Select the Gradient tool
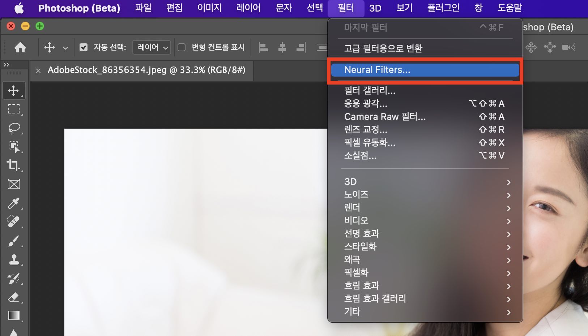The height and width of the screenshot is (336, 588). click(14, 316)
